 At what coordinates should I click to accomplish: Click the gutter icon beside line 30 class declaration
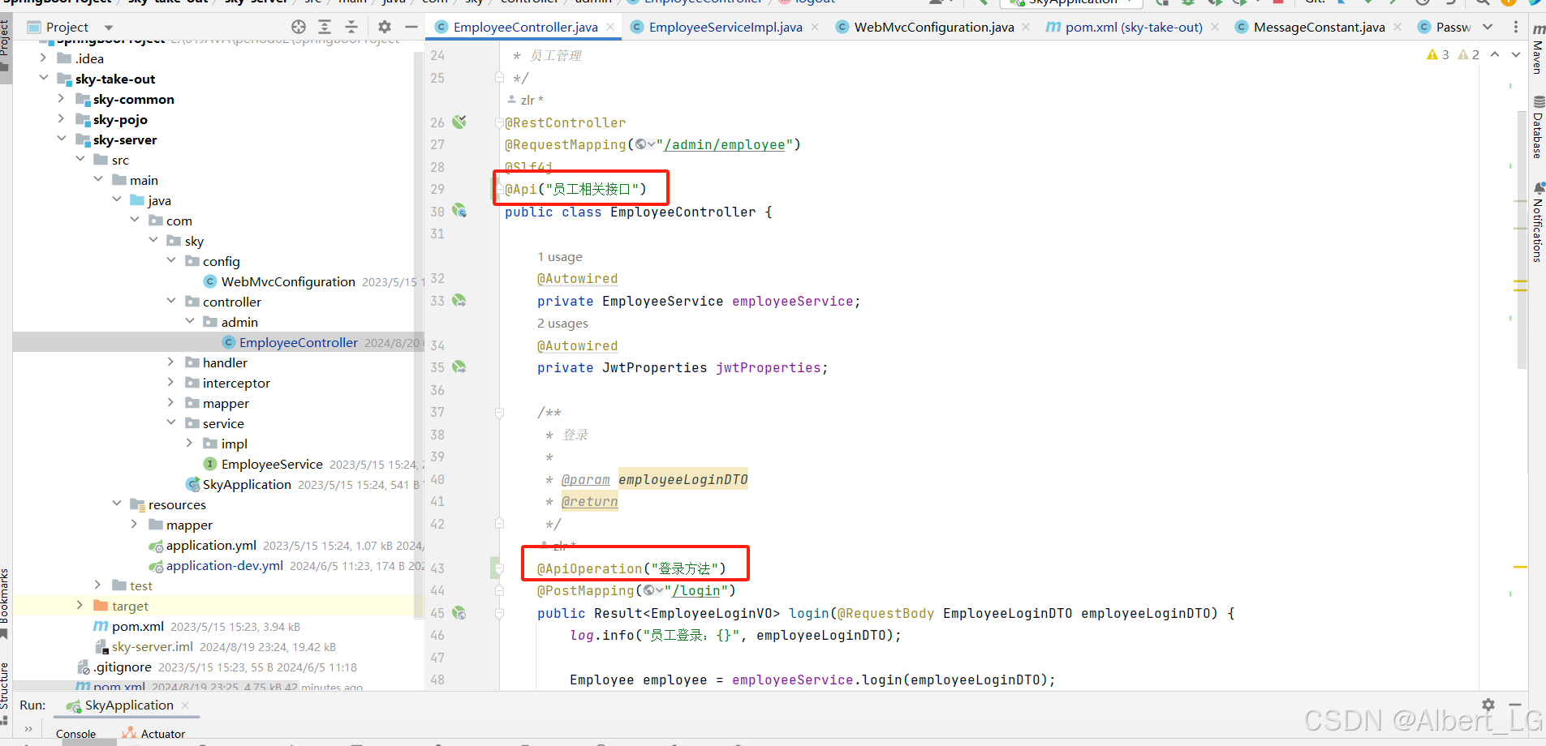pyautogui.click(x=459, y=211)
